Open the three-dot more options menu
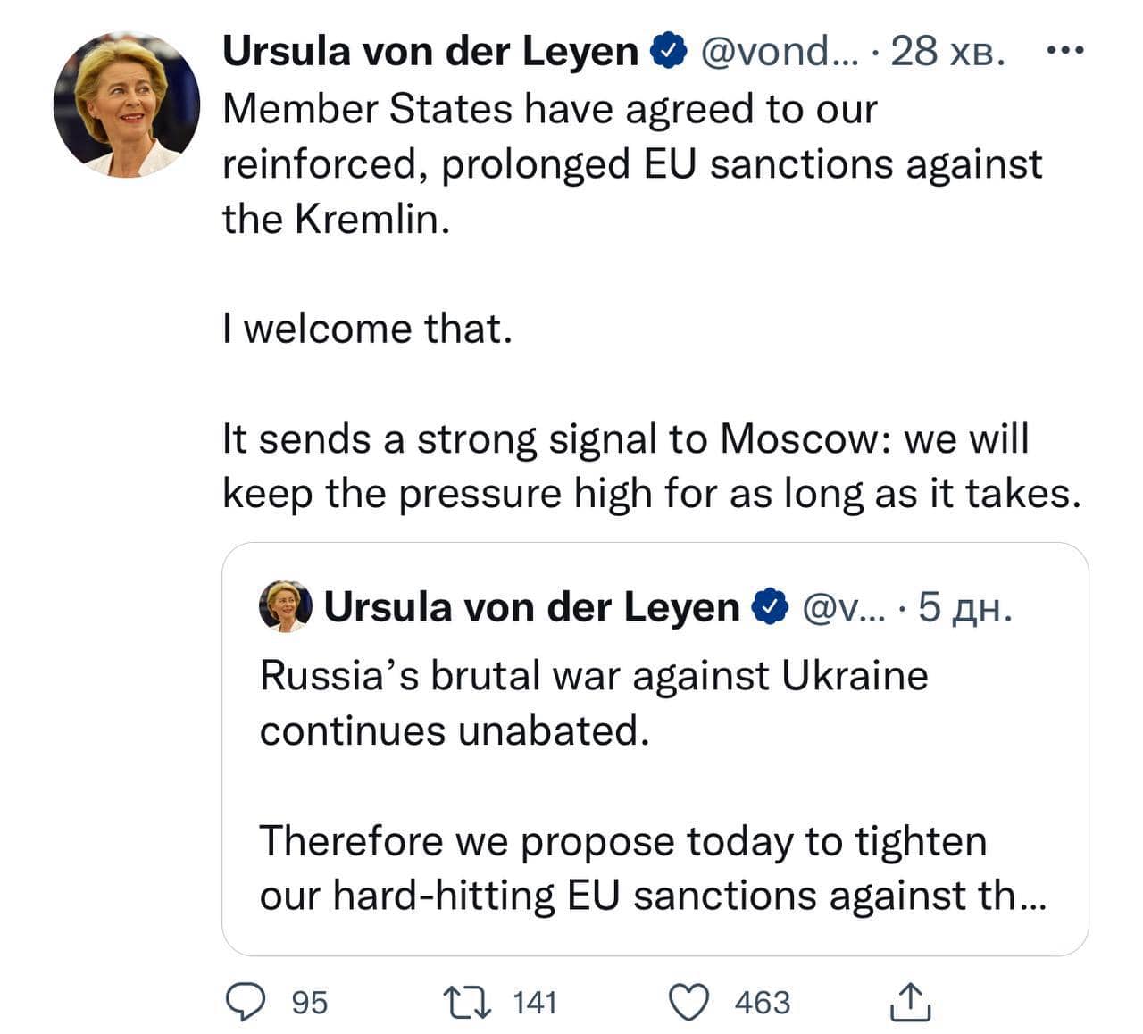1143x1034 pixels. pyautogui.click(x=1064, y=51)
